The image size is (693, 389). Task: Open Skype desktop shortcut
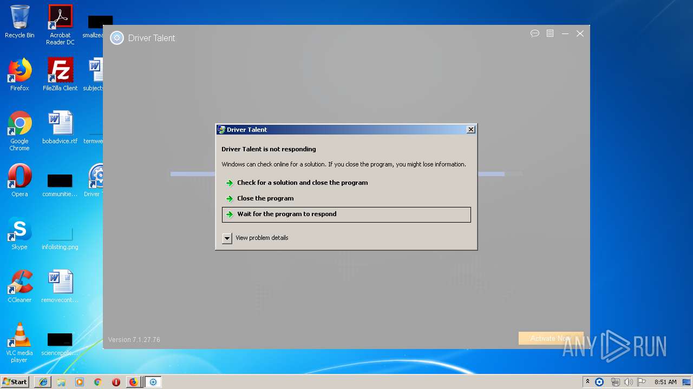point(19,233)
